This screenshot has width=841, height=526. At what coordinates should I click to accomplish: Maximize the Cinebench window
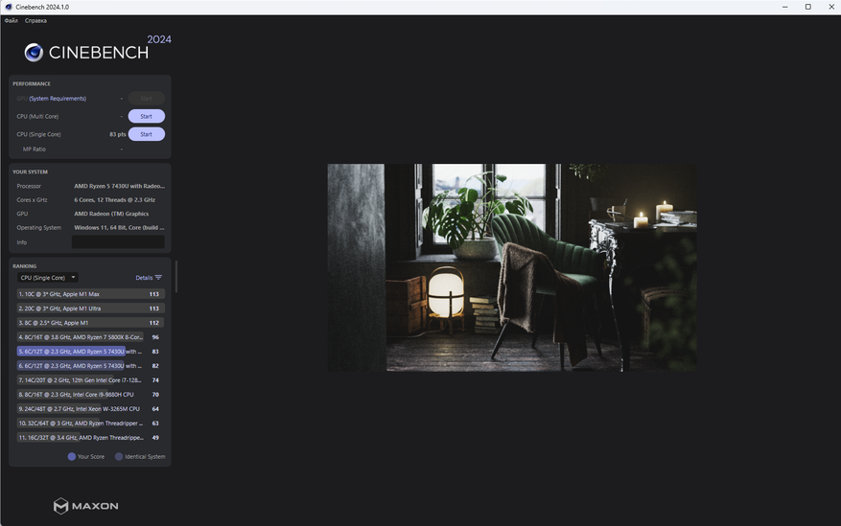tap(807, 7)
